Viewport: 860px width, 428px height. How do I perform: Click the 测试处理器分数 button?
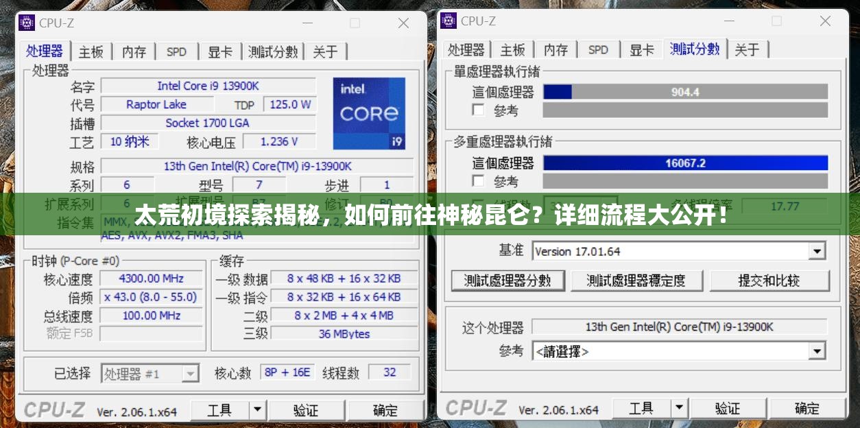[507, 281]
